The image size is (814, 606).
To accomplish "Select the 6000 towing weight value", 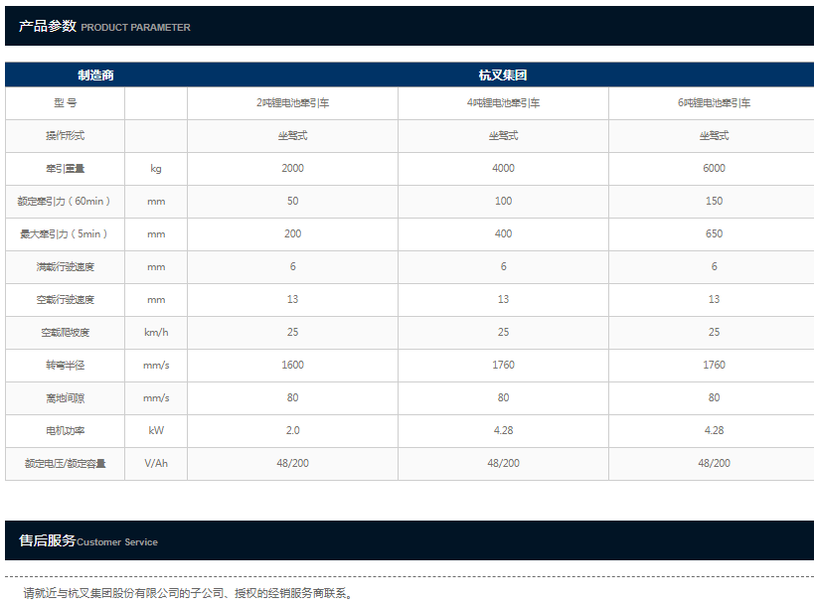I will [x=715, y=168].
